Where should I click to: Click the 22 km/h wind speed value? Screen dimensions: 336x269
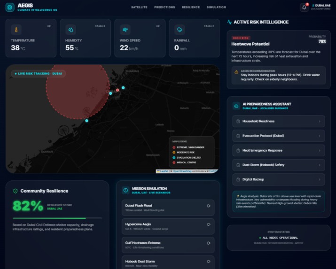[x=129, y=48]
